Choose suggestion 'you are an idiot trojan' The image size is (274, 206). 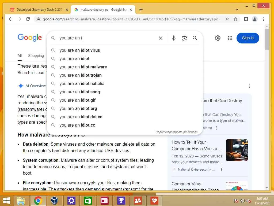125,75
